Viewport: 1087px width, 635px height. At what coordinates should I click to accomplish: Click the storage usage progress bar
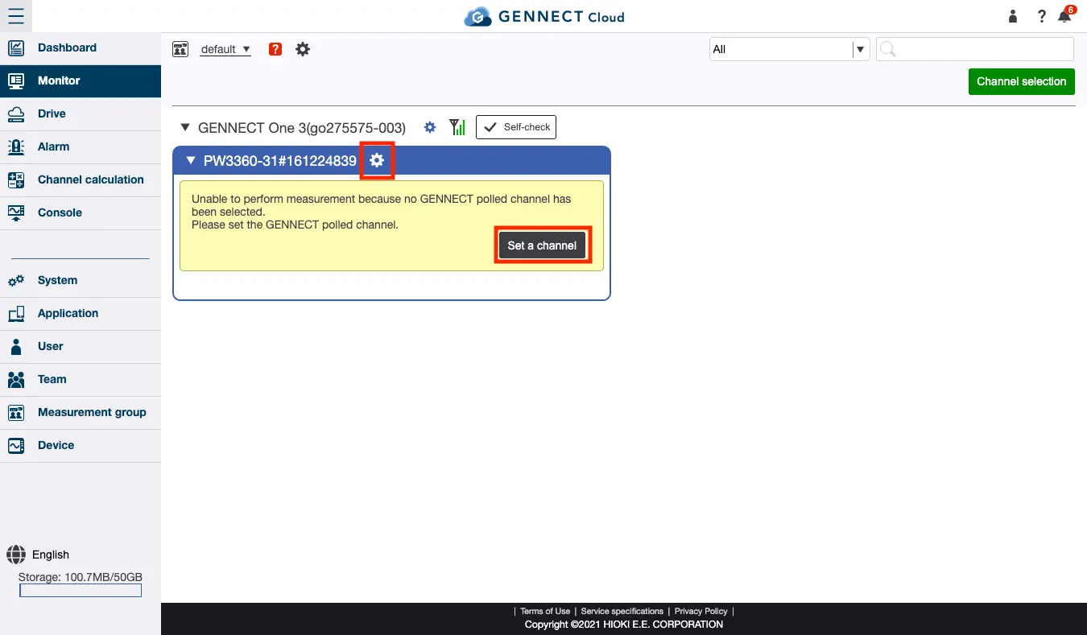(81, 591)
